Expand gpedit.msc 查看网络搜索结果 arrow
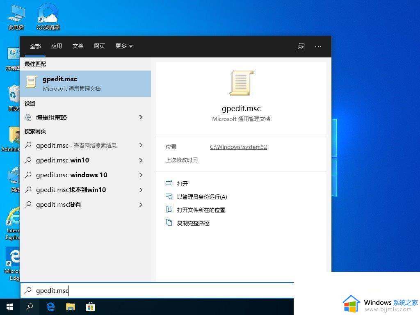Viewport: 420px width, 315px height. click(x=141, y=145)
